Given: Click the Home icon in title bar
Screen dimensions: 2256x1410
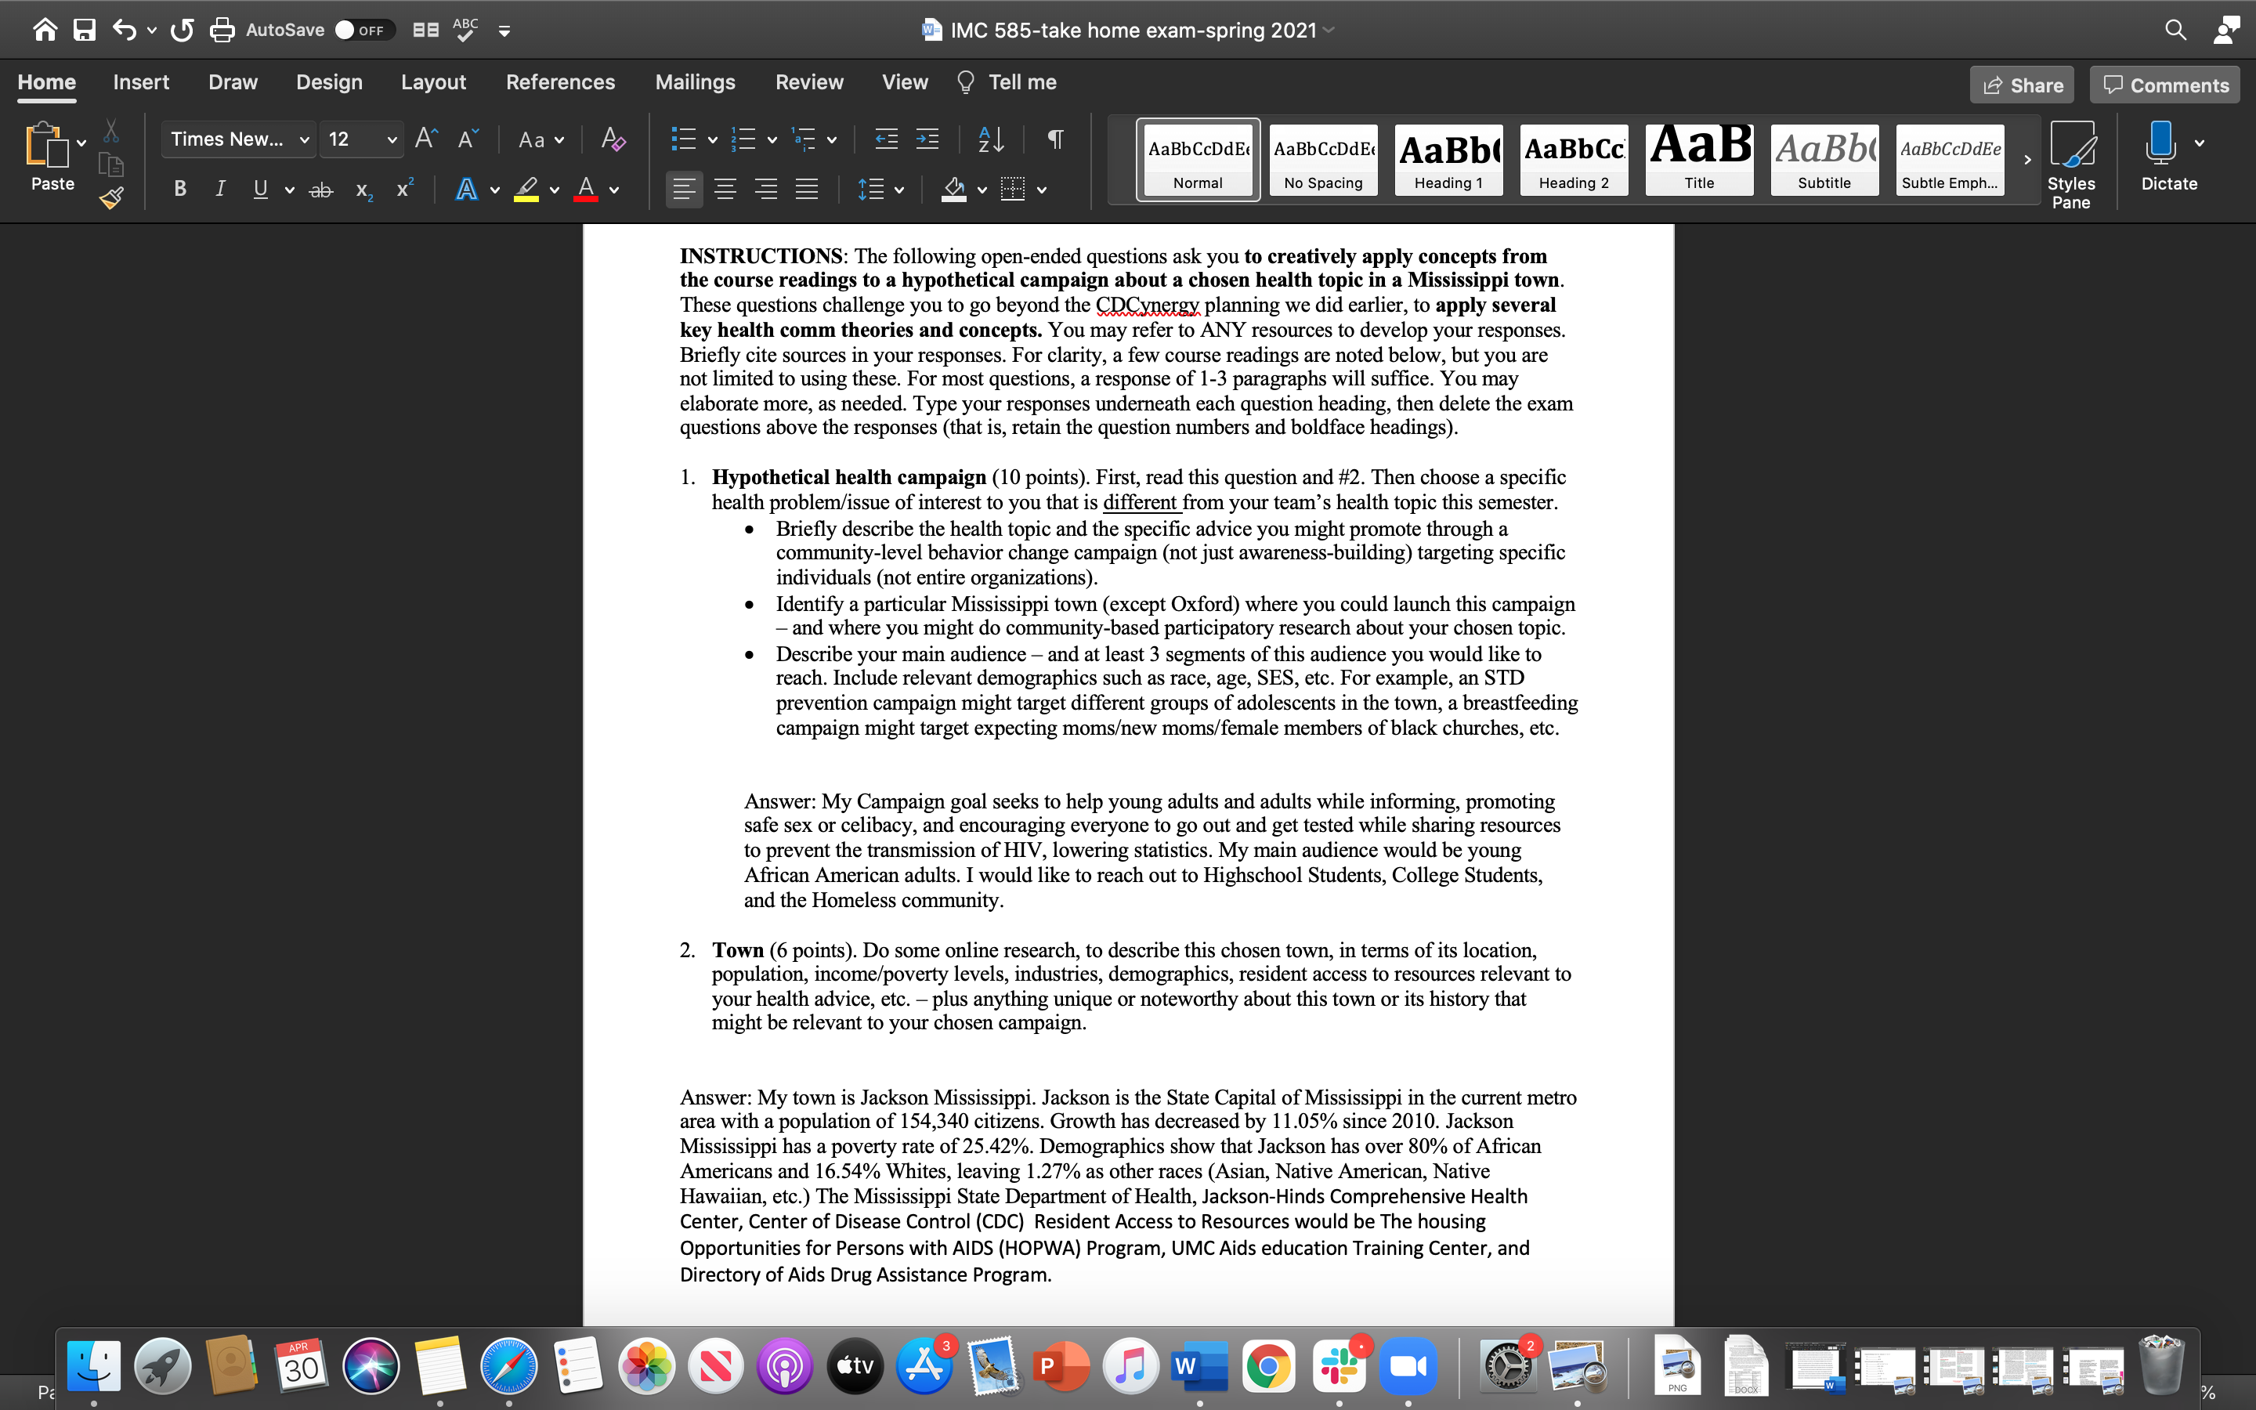Looking at the screenshot, I should (45, 30).
